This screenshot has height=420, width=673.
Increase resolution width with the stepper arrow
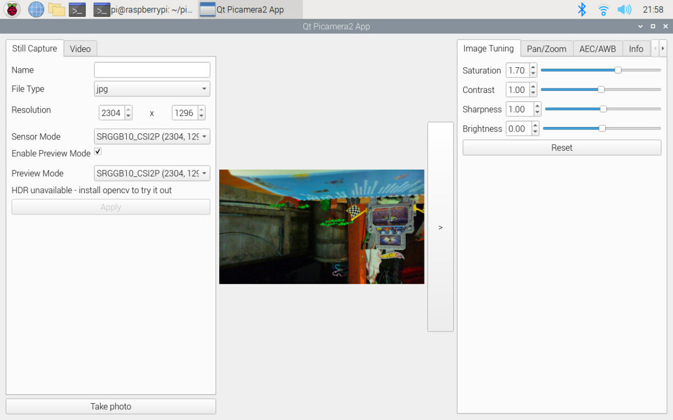(x=128, y=109)
